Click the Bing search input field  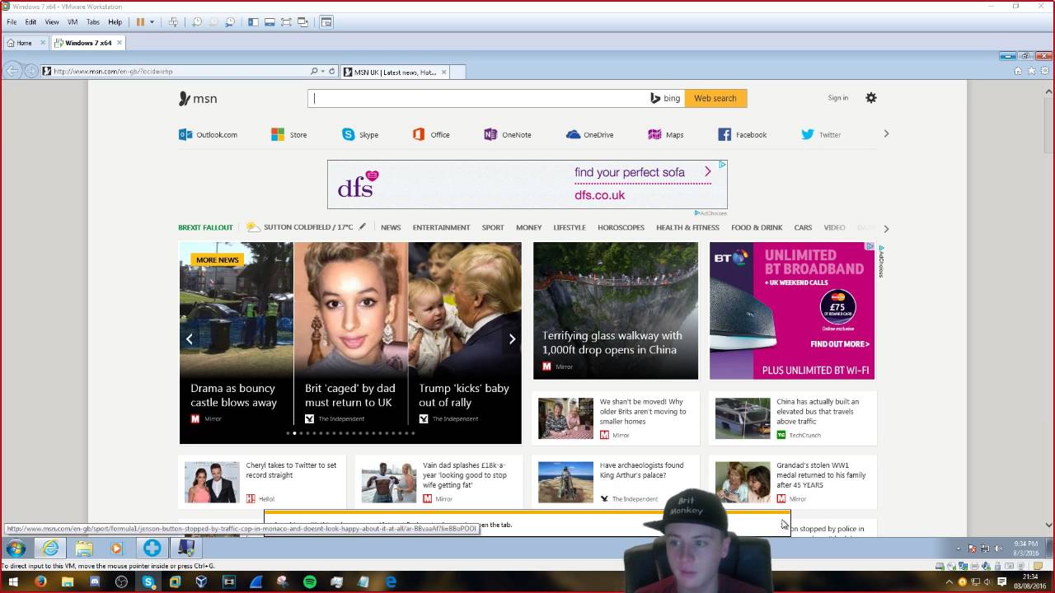(x=478, y=98)
